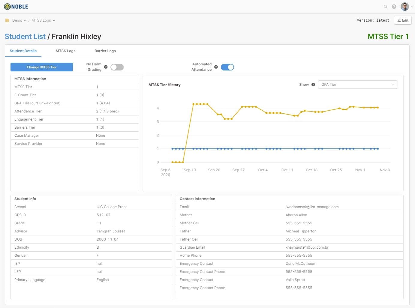
Task: Click the help icon next to Show
Action: coord(313,85)
